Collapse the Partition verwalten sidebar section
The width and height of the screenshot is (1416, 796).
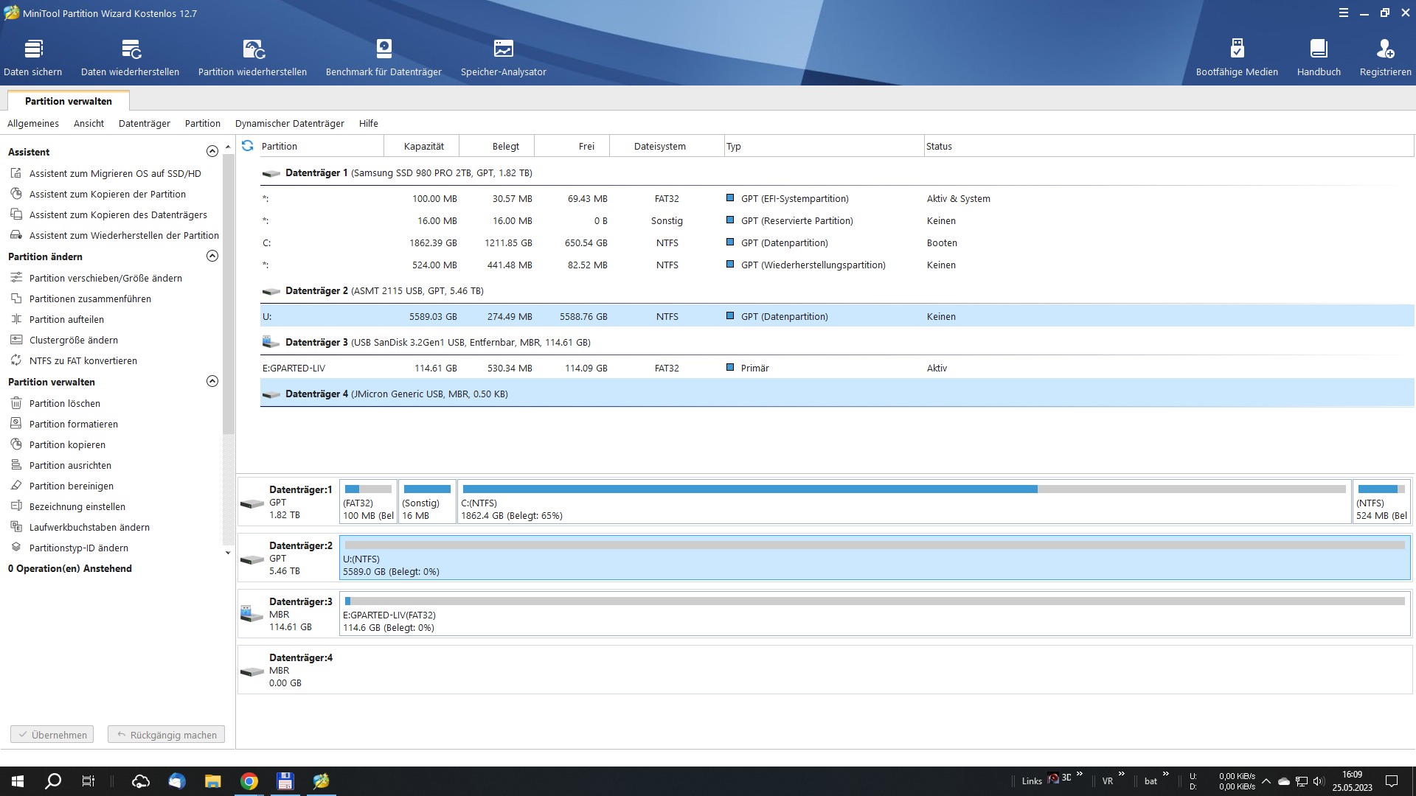(212, 381)
